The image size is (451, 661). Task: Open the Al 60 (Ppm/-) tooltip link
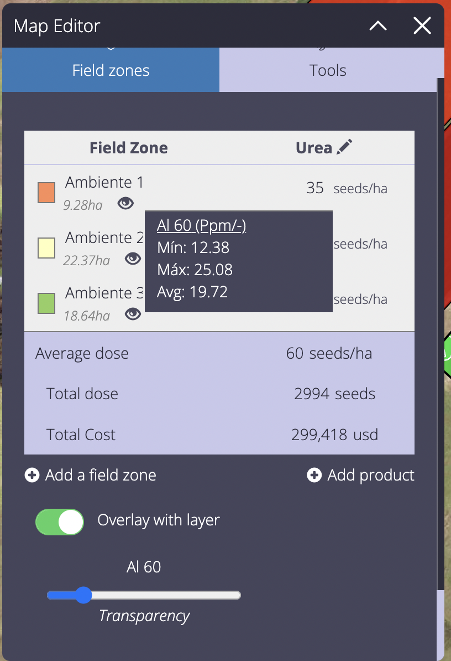202,225
